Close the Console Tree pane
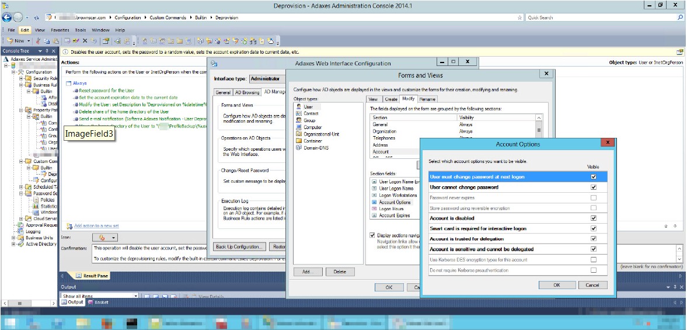The image size is (687, 330). 54,51
